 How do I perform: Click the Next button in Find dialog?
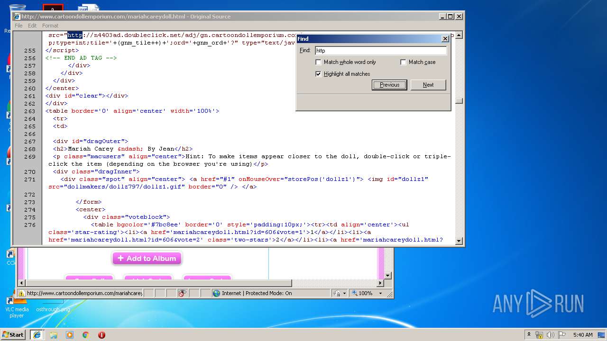(428, 85)
